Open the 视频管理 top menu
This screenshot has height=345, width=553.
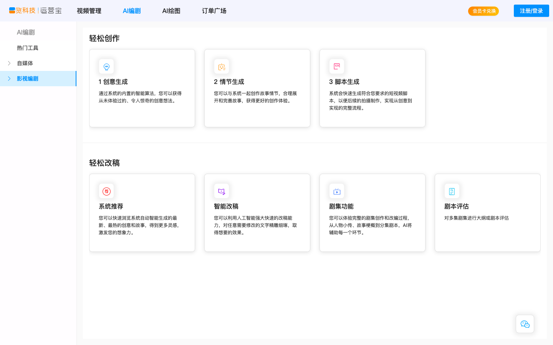pyautogui.click(x=89, y=11)
